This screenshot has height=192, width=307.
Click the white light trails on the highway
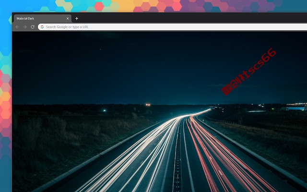coord(141,153)
